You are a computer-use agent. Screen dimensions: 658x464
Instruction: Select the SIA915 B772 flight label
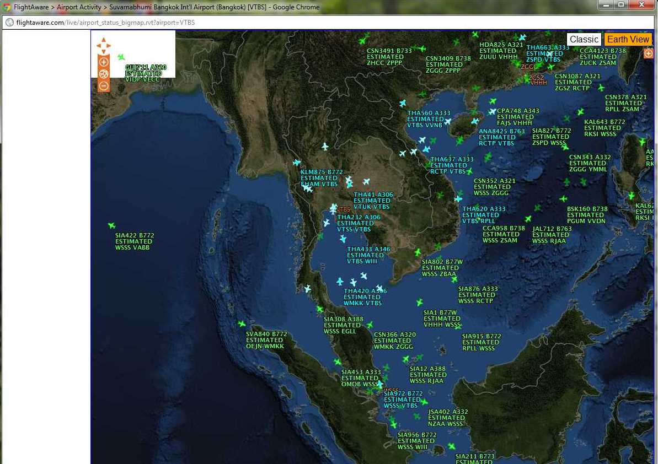[x=482, y=342]
